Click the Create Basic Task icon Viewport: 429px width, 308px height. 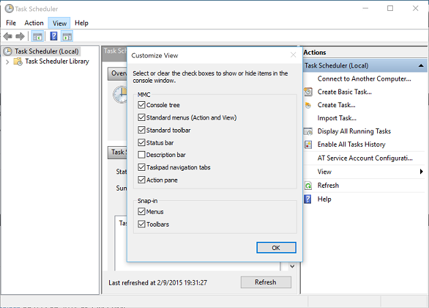point(308,92)
